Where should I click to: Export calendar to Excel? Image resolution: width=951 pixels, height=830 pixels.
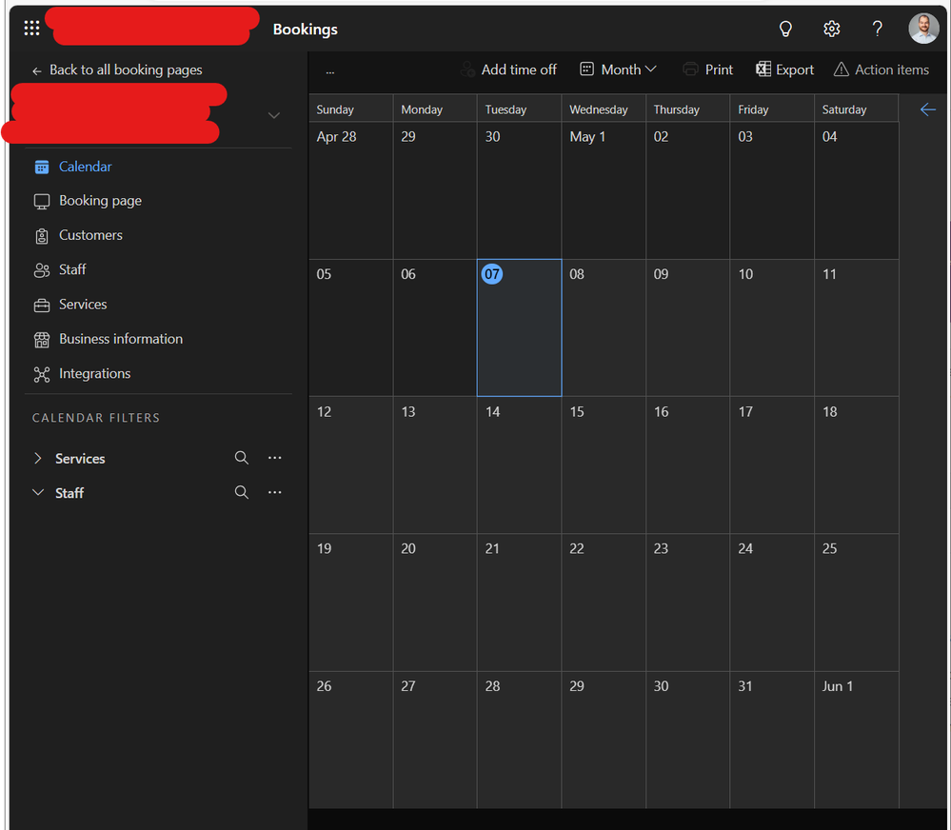pyautogui.click(x=784, y=69)
